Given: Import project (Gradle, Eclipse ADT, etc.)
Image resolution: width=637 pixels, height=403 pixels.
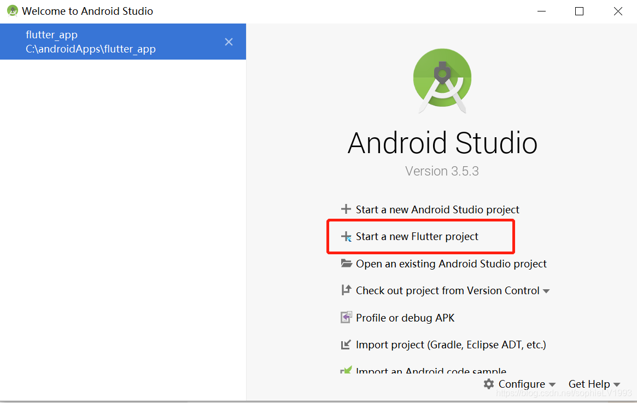Looking at the screenshot, I should click(451, 345).
